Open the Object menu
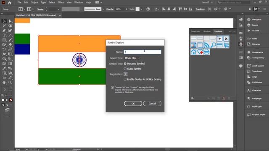 click(x=34, y=3)
